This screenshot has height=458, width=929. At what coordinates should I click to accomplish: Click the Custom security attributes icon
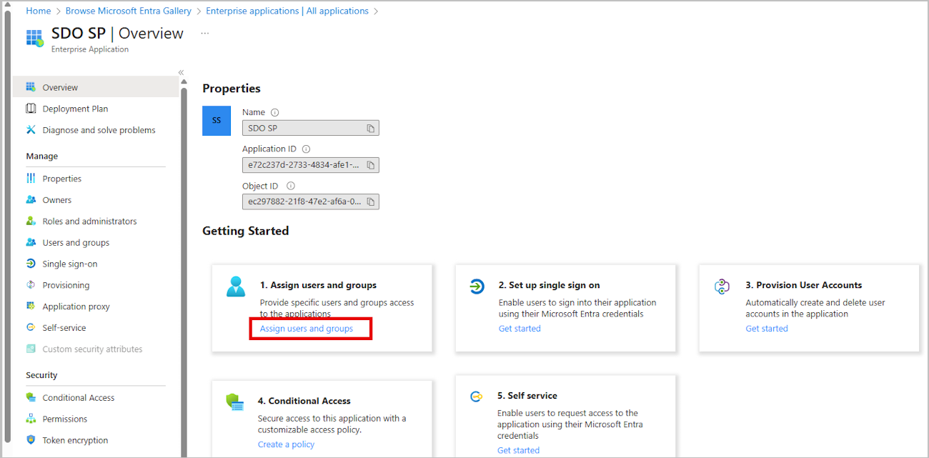coord(31,349)
